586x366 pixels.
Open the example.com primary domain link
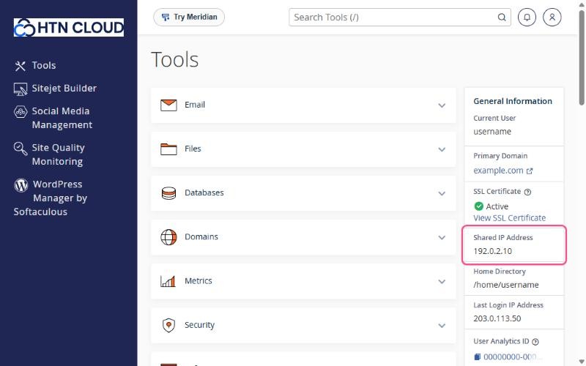(x=498, y=171)
